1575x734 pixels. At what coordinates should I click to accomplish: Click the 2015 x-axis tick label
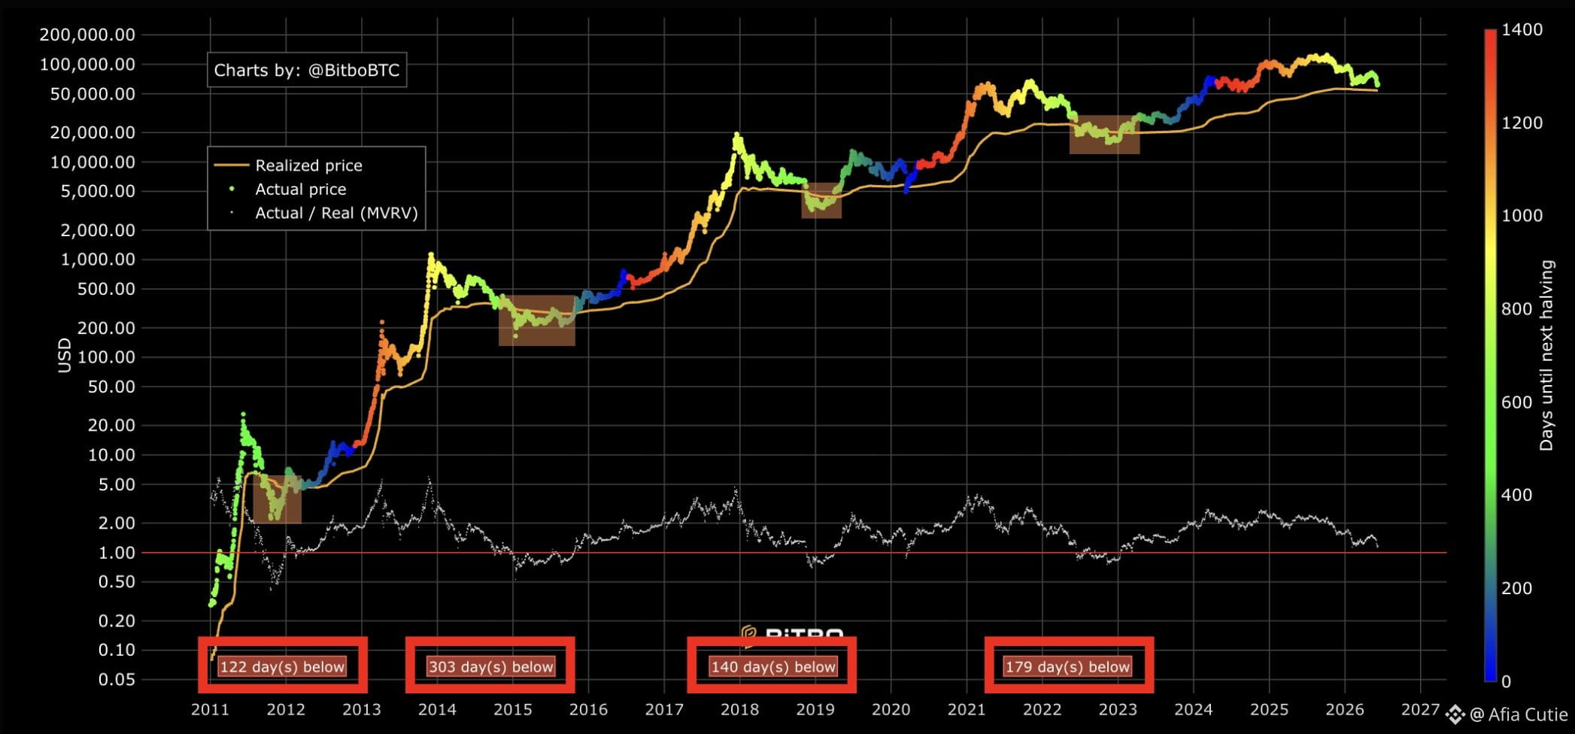pos(513,709)
